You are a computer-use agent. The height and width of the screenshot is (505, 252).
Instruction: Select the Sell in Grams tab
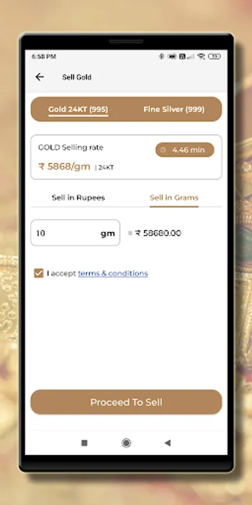(x=174, y=198)
